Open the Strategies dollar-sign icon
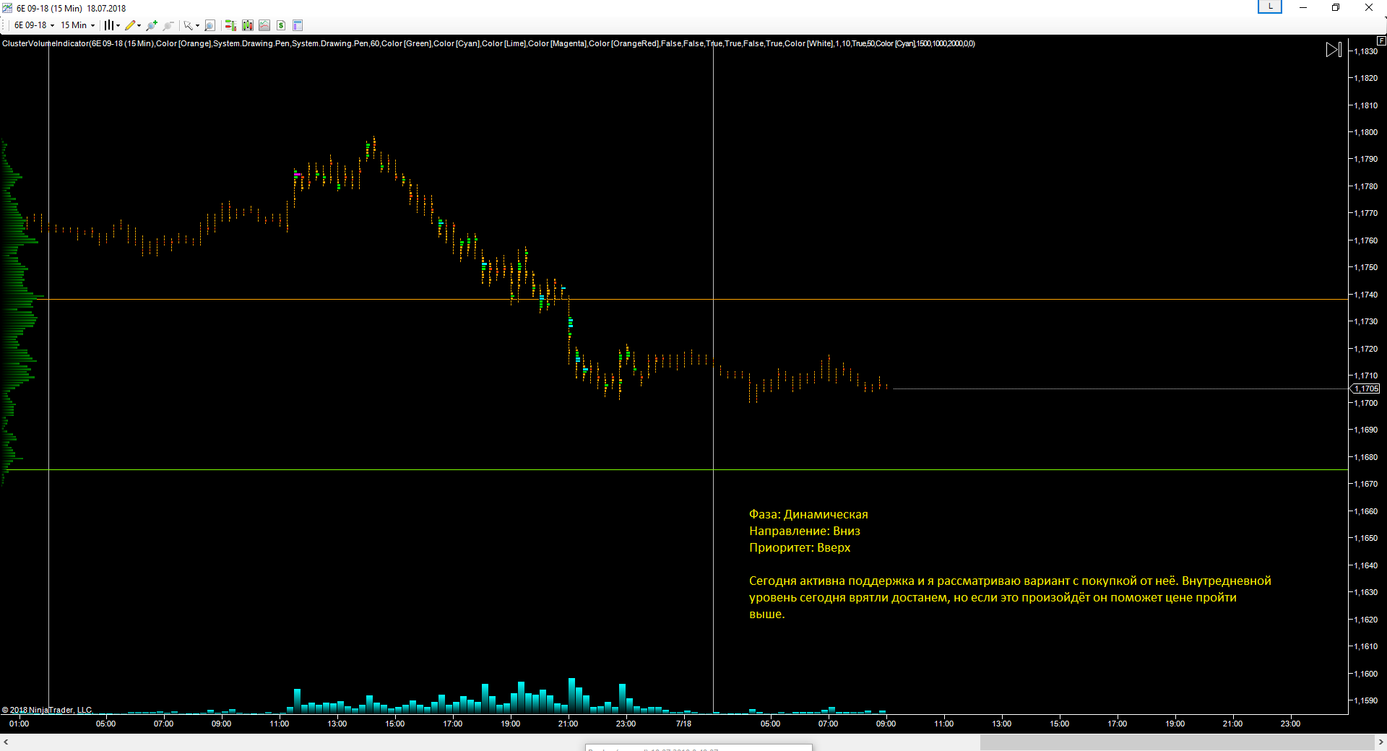The width and height of the screenshot is (1387, 751). coord(281,25)
